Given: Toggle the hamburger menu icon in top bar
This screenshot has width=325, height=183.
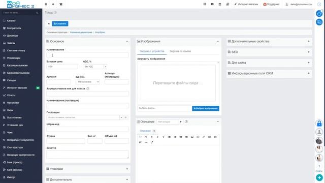Looking at the screenshot, I should [x=46, y=4].
